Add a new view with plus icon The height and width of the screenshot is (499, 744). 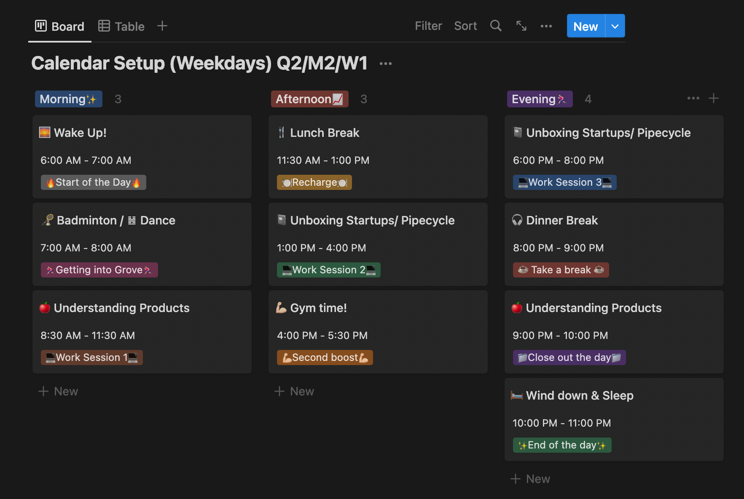pos(162,26)
